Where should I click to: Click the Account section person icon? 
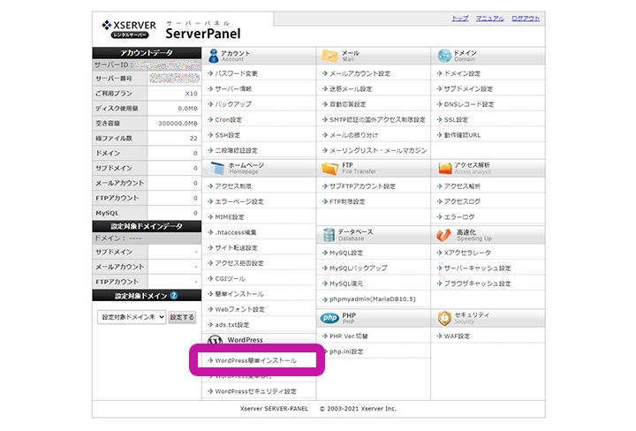click(212, 55)
